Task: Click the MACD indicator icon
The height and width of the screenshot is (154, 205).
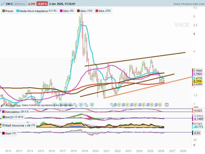Action: coord(4,117)
